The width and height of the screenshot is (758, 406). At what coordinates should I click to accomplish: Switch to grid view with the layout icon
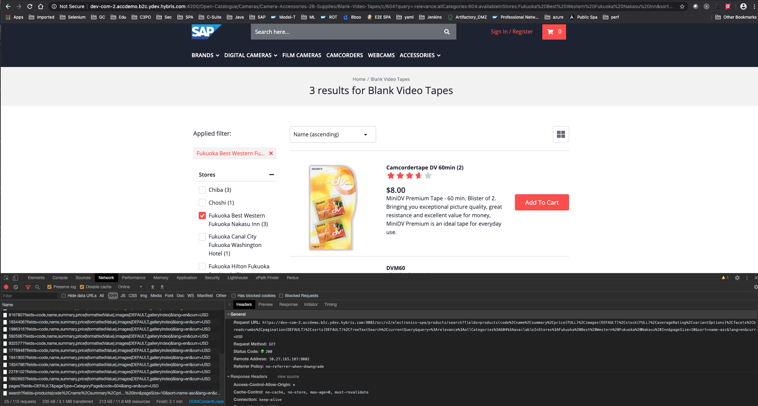561,134
